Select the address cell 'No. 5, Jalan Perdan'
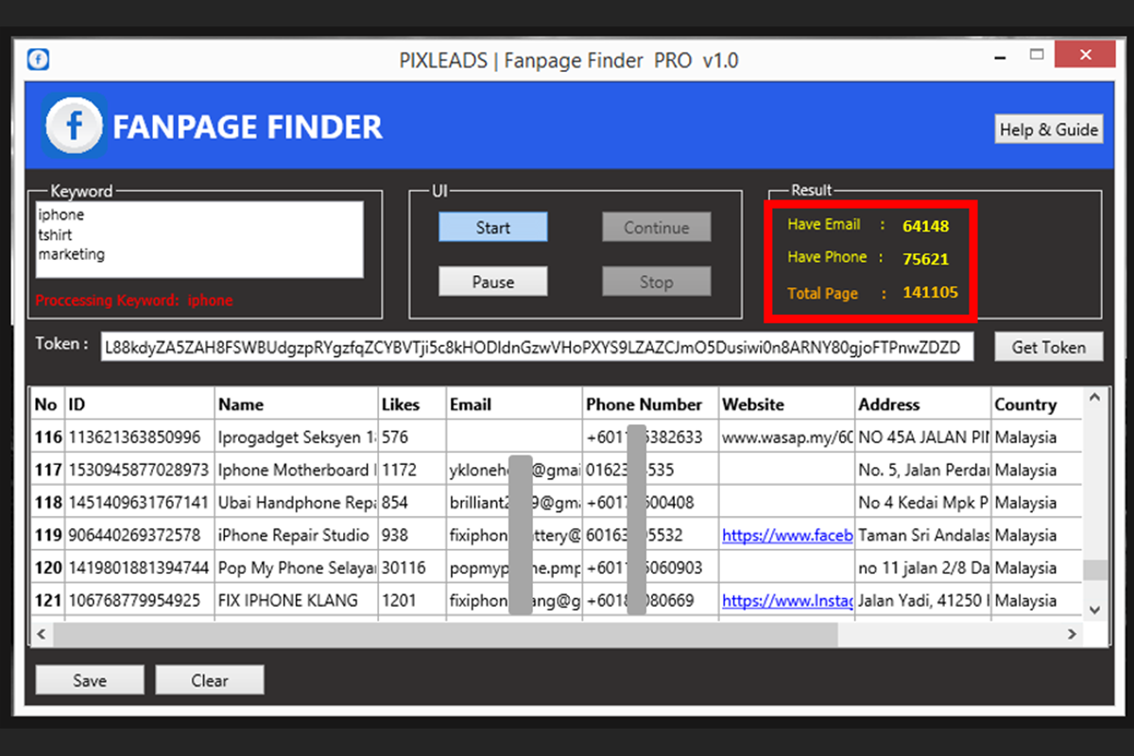Image resolution: width=1134 pixels, height=756 pixels. click(x=923, y=470)
